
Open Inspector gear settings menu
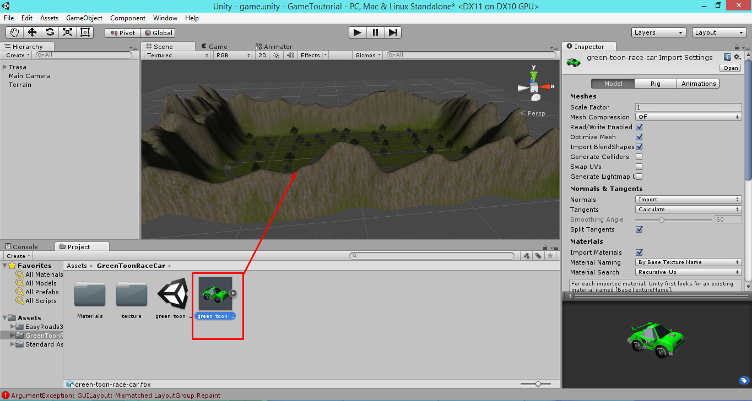pyautogui.click(x=738, y=57)
